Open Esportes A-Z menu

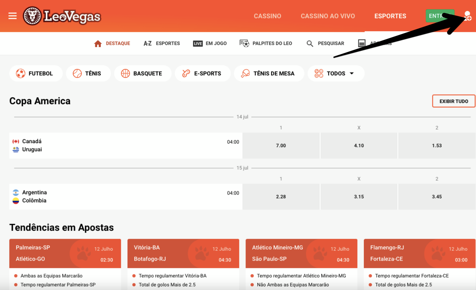[x=162, y=43]
